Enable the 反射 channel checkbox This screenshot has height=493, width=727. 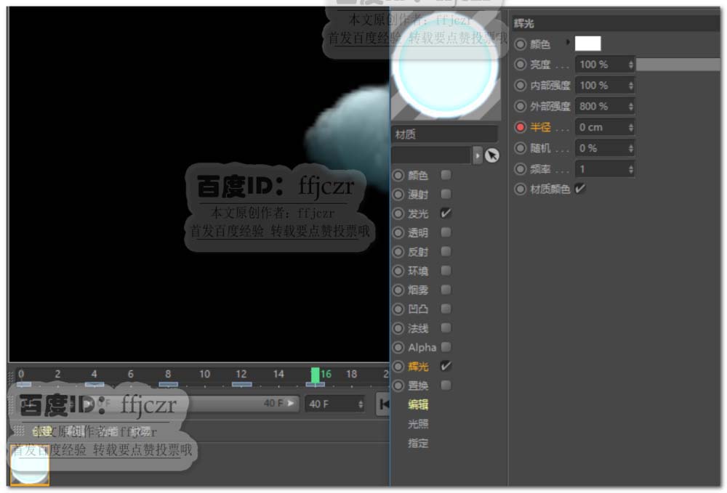tap(446, 251)
